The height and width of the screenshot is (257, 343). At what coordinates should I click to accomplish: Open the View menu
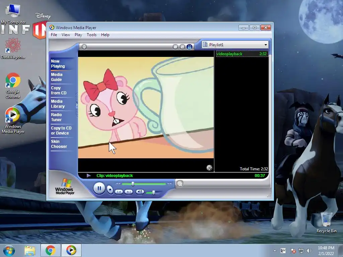66,35
